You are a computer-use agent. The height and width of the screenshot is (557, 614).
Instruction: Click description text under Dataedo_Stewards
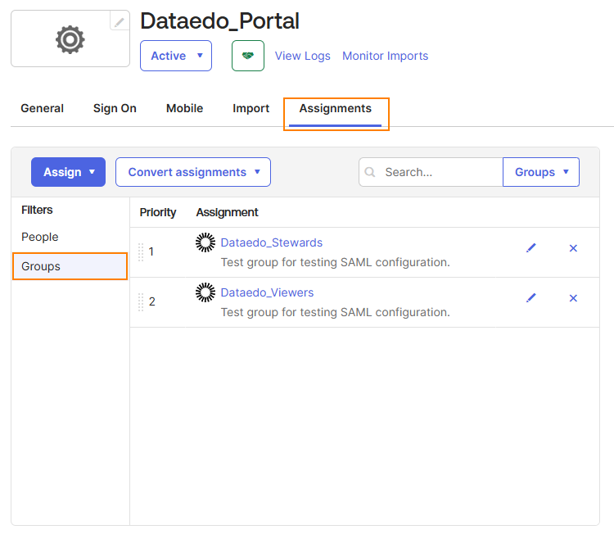335,262
